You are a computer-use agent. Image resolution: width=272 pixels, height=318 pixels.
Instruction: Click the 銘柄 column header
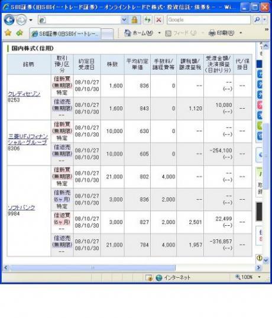(28, 64)
